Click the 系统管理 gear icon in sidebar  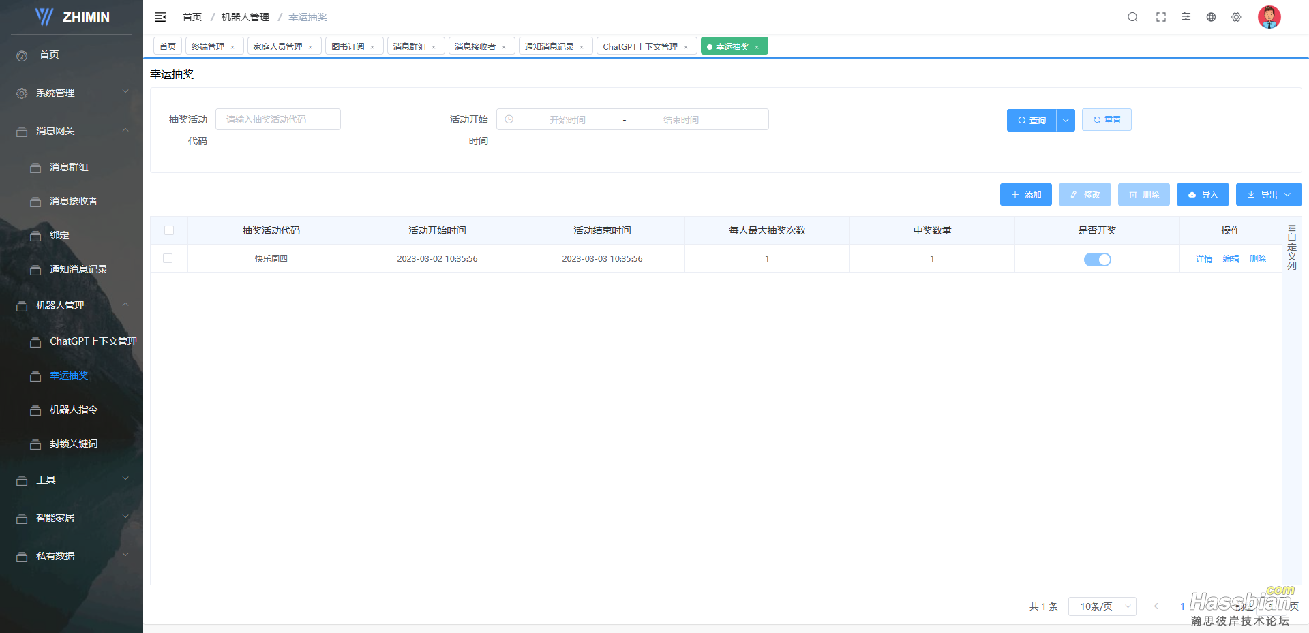(22, 93)
